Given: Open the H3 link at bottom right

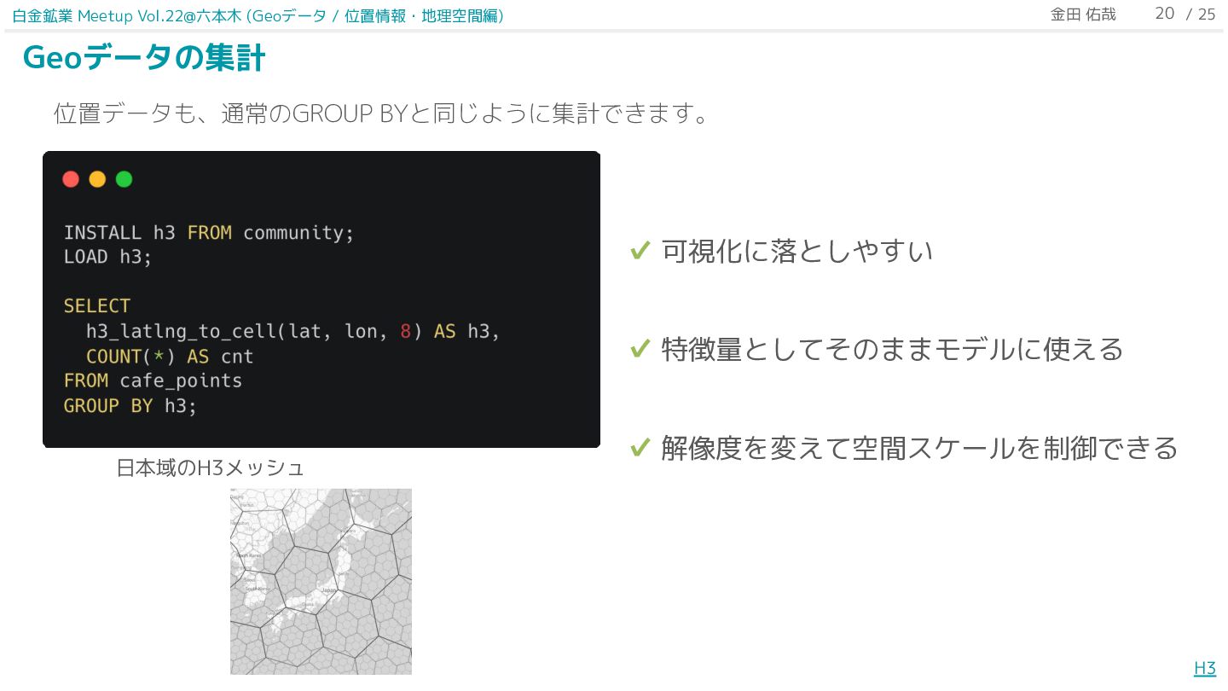Looking at the screenshot, I should [x=1204, y=669].
